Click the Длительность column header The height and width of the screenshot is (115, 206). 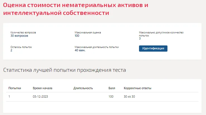click(x=83, y=88)
